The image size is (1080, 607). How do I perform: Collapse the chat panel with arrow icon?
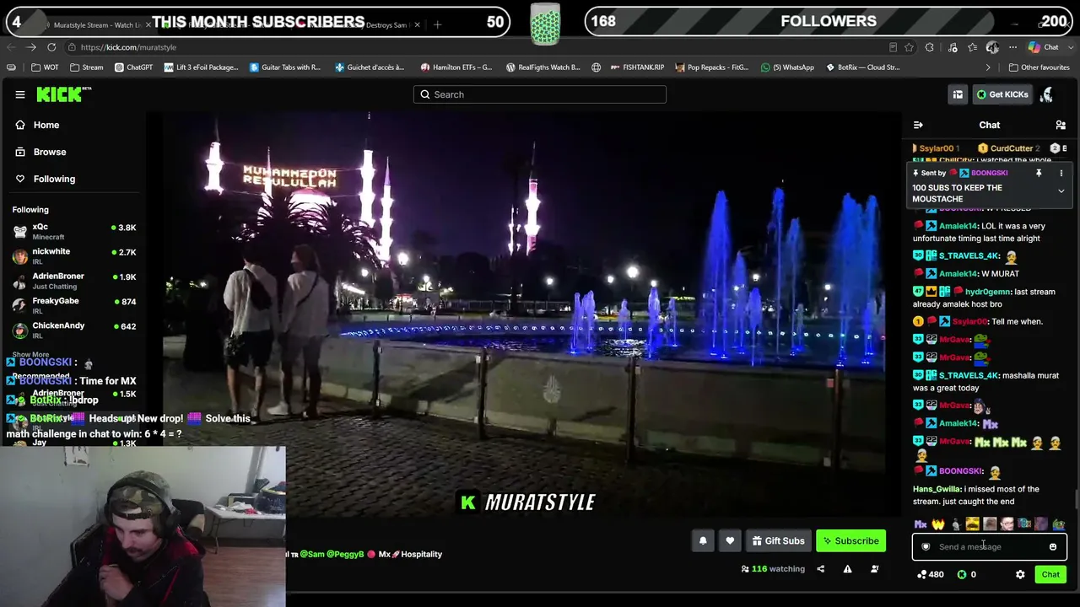[918, 125]
